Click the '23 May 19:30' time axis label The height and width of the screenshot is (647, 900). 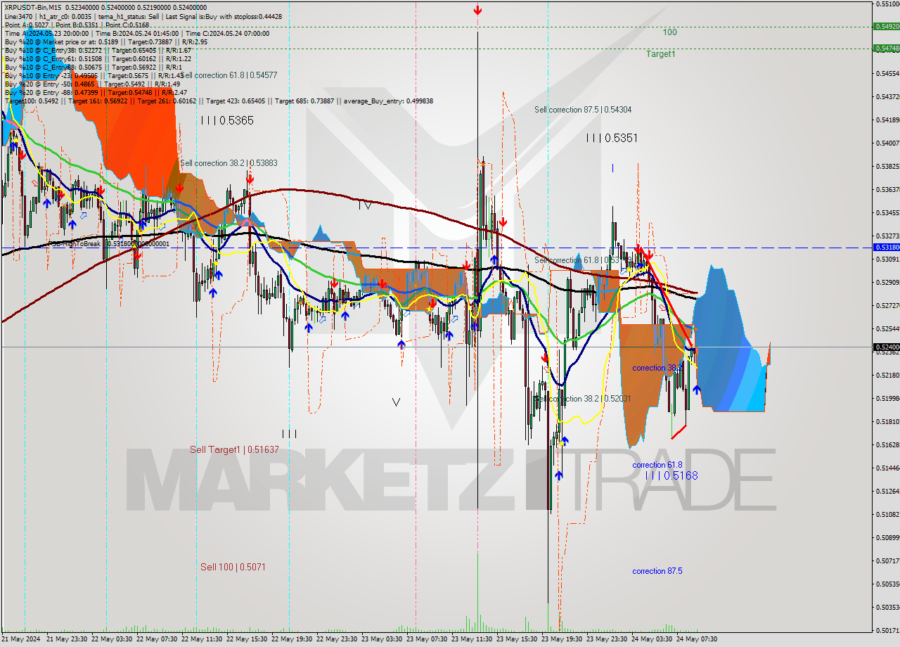click(562, 639)
